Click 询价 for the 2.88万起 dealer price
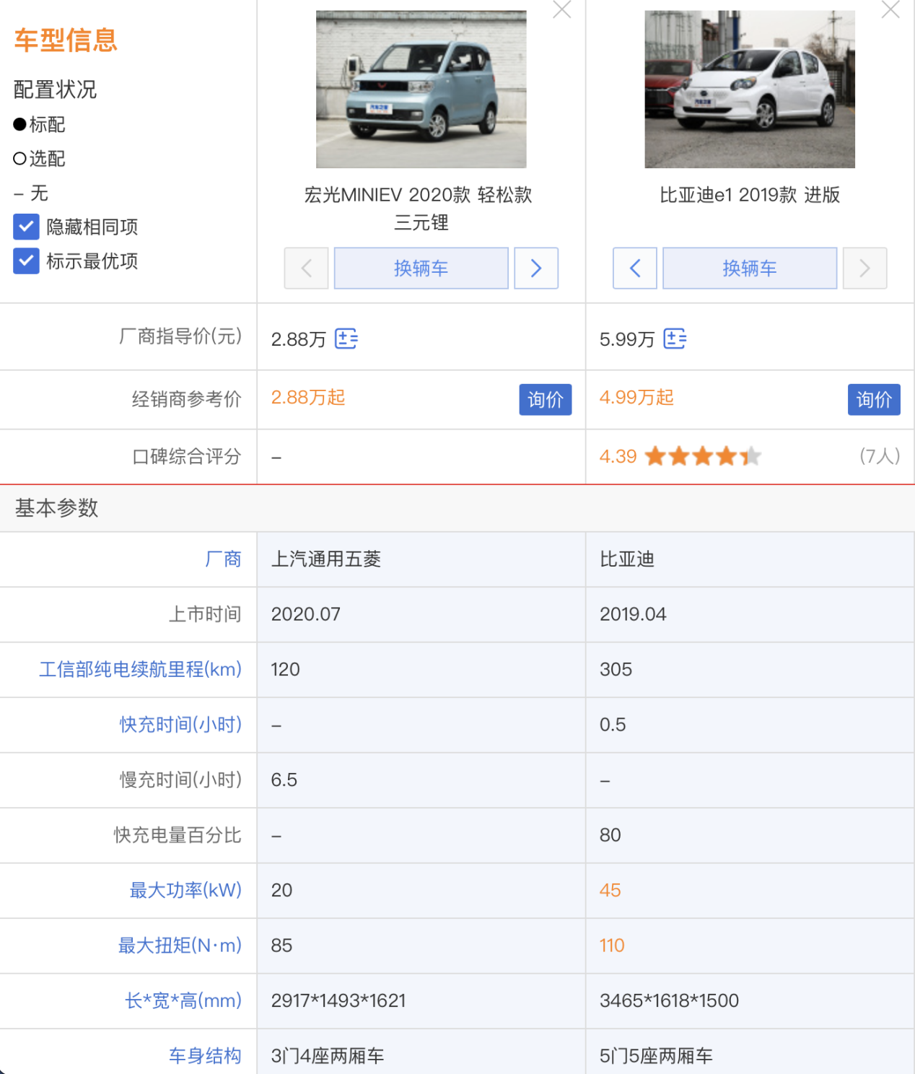 click(546, 399)
